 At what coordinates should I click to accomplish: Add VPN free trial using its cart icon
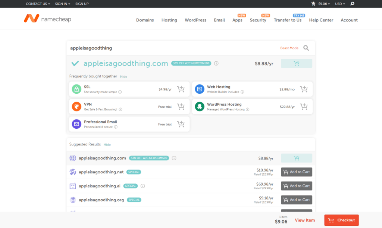pyautogui.click(x=181, y=107)
